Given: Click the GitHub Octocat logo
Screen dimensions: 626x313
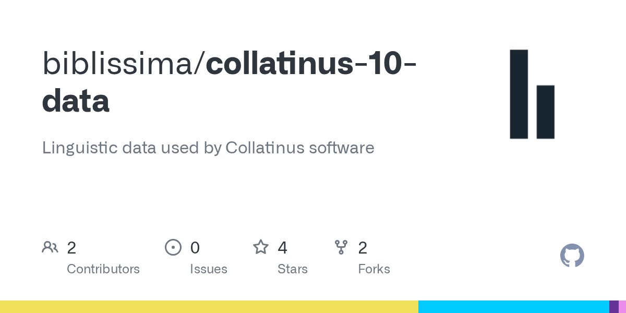Looking at the screenshot, I should [x=572, y=256].
